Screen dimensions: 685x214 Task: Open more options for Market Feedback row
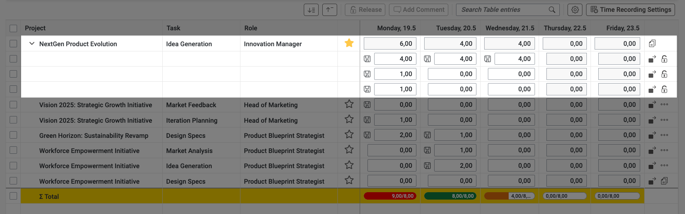click(x=664, y=105)
